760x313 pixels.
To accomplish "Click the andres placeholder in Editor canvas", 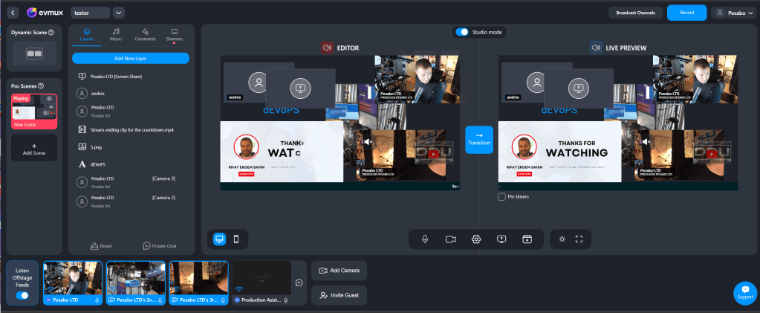I will click(259, 83).
